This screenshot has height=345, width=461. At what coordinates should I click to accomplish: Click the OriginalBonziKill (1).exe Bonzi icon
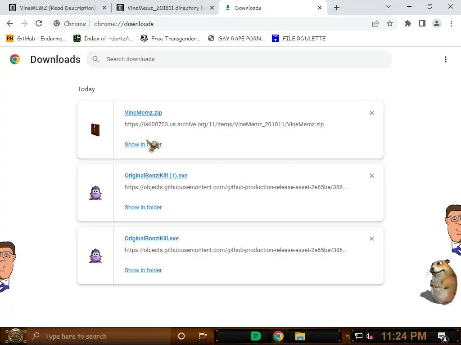pyautogui.click(x=95, y=193)
